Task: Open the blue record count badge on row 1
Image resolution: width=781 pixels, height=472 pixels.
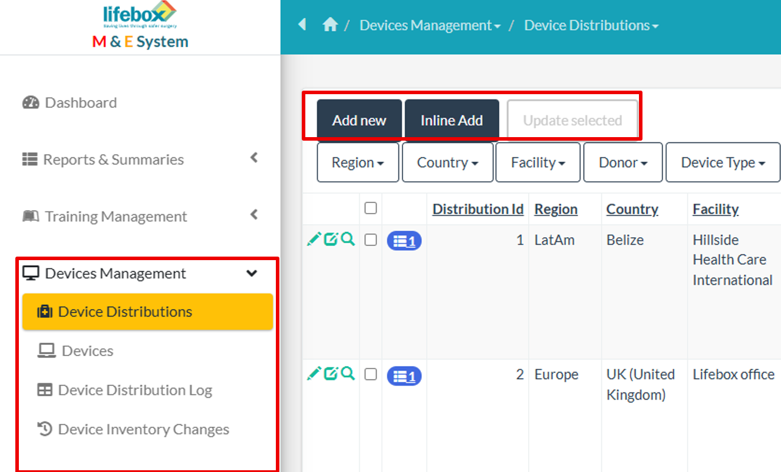Action: (x=404, y=240)
